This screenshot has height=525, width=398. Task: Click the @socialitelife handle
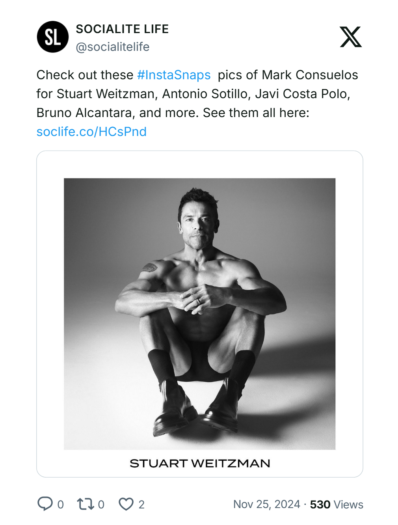(113, 47)
